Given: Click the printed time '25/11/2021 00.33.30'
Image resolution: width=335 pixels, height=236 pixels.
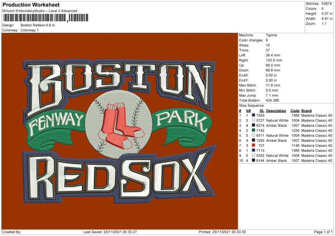Looking at the screenshot, I should pos(229,232).
